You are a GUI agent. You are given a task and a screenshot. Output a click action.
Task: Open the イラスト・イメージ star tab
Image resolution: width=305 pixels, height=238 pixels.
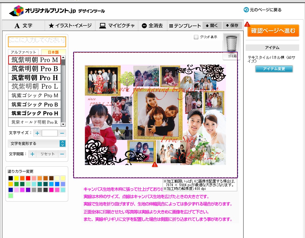click(70, 25)
